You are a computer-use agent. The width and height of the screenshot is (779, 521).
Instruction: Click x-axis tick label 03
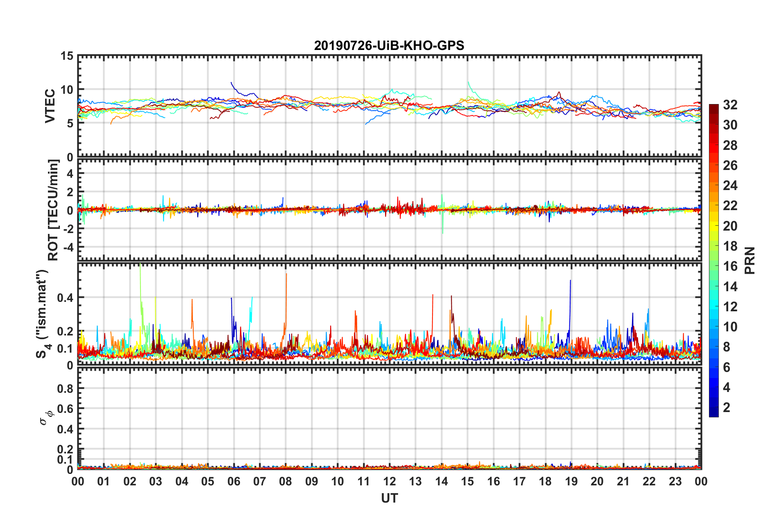(156, 481)
